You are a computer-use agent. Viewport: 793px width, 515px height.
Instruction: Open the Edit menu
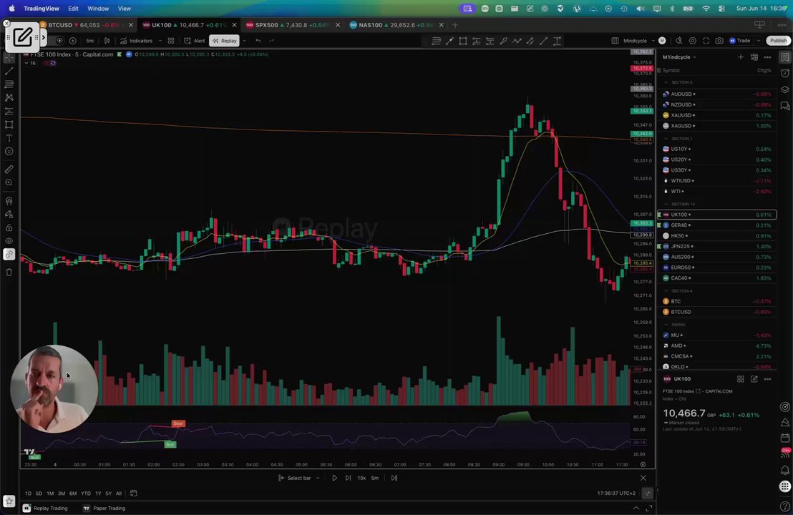click(73, 9)
